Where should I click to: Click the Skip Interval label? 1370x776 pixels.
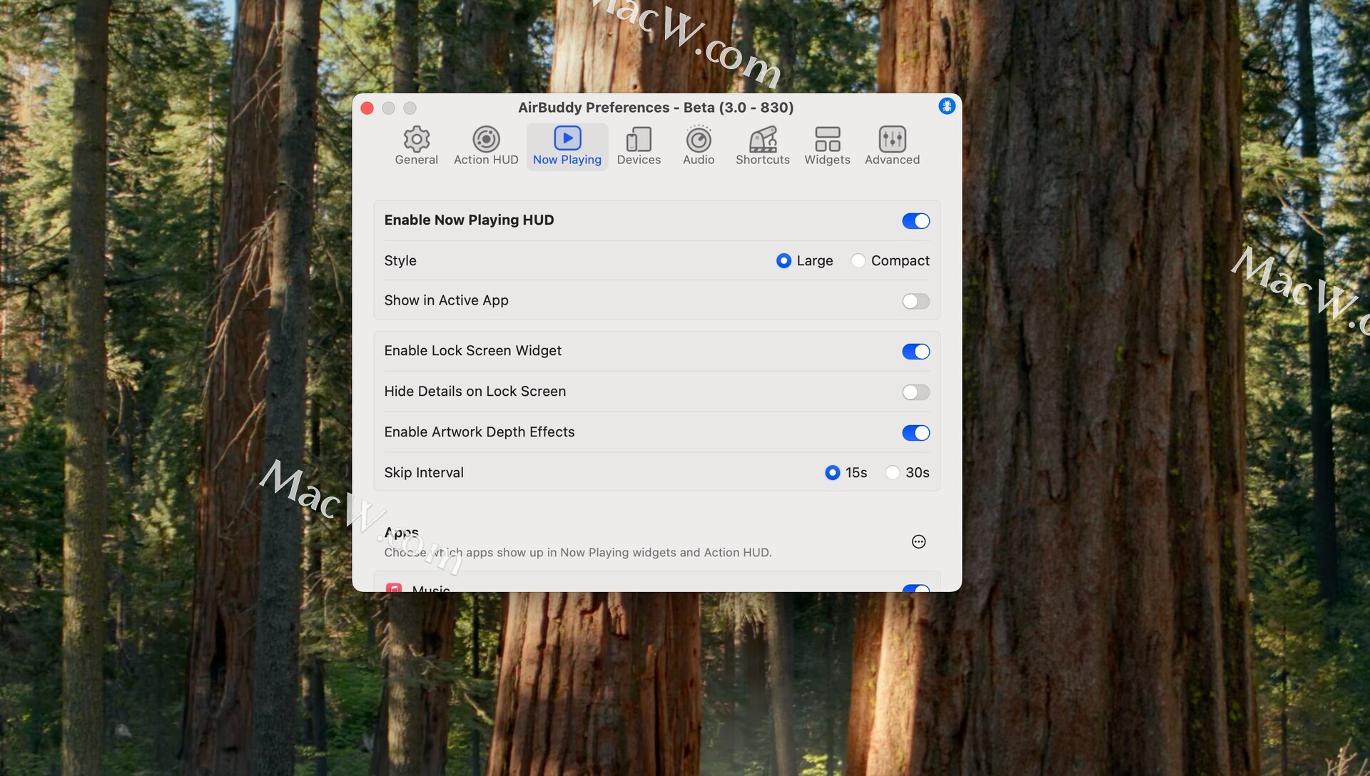[x=424, y=473]
